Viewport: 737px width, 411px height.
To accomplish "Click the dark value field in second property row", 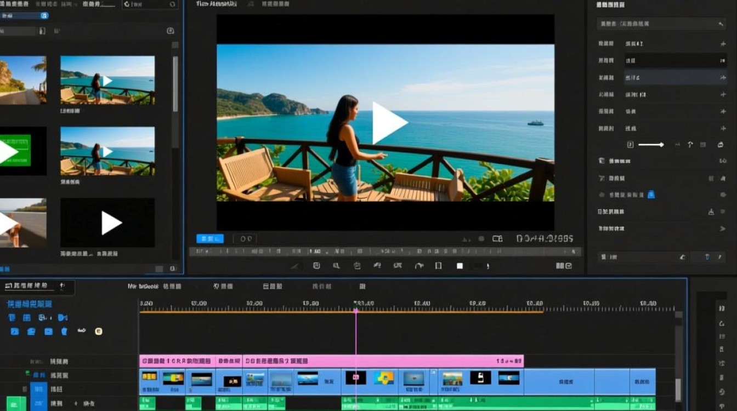I will click(x=676, y=61).
